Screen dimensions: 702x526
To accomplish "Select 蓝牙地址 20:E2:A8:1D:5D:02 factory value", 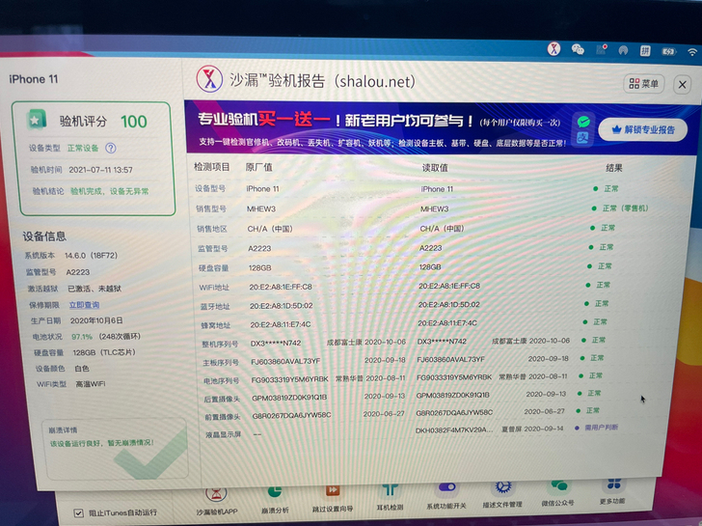I will coord(282,306).
